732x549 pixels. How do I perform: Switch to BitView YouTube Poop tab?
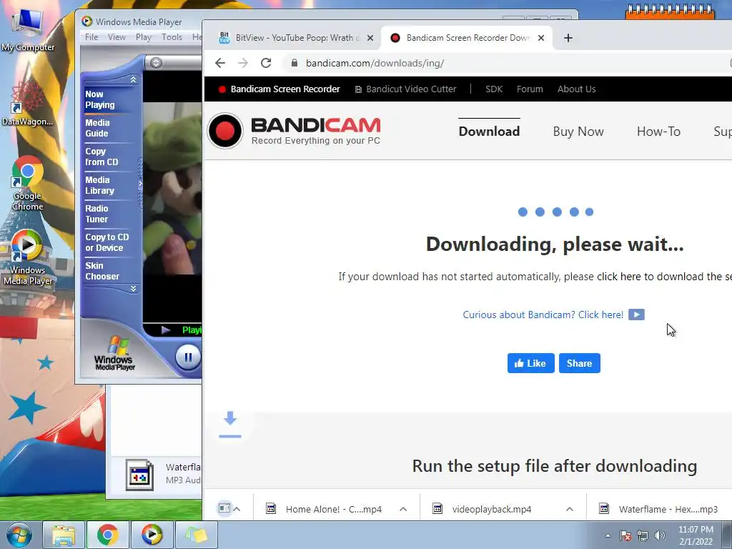pos(297,38)
